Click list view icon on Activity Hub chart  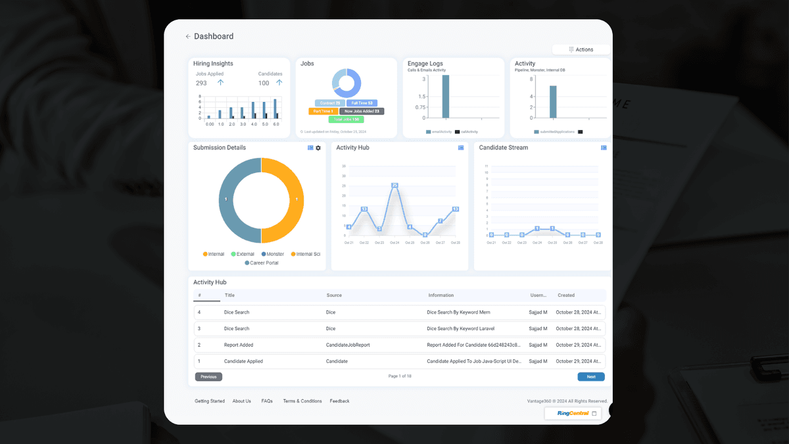coord(461,148)
